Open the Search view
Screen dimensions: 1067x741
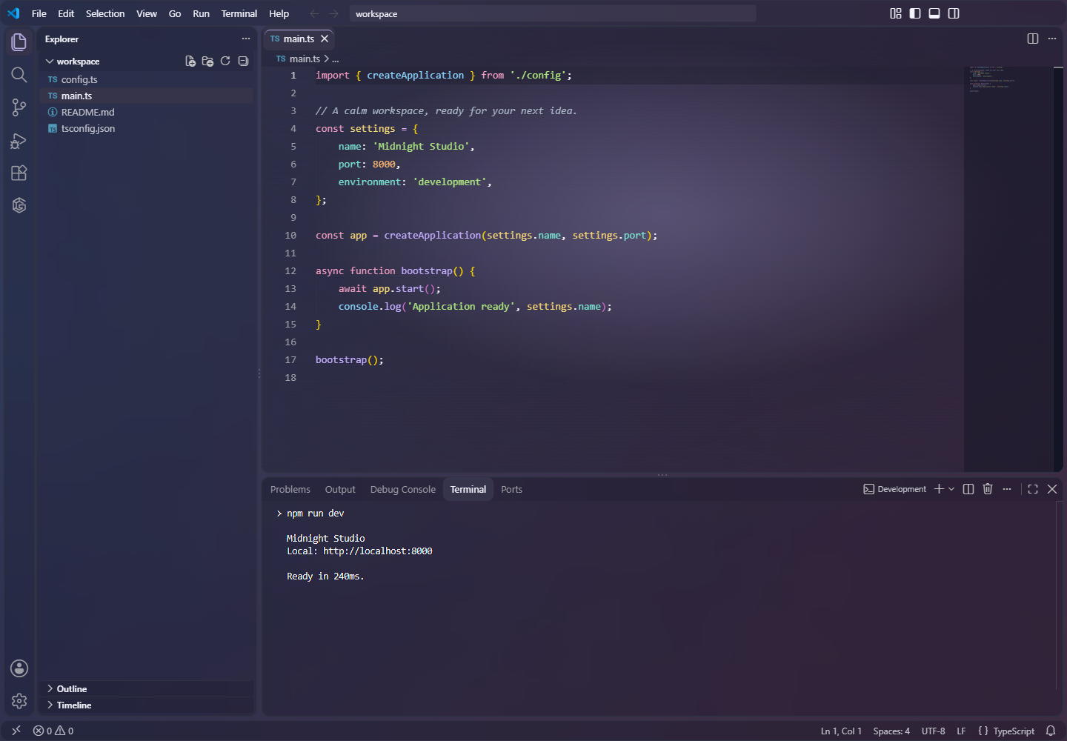19,75
